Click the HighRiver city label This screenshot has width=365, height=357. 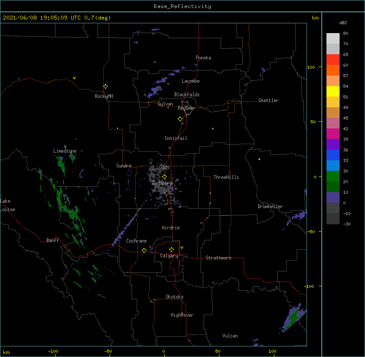(x=182, y=315)
